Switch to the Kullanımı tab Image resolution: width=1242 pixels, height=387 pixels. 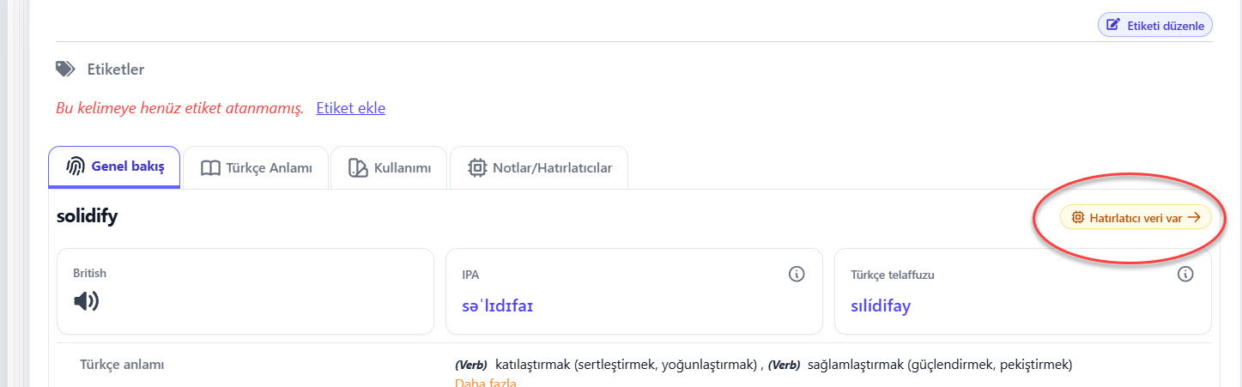tap(389, 168)
